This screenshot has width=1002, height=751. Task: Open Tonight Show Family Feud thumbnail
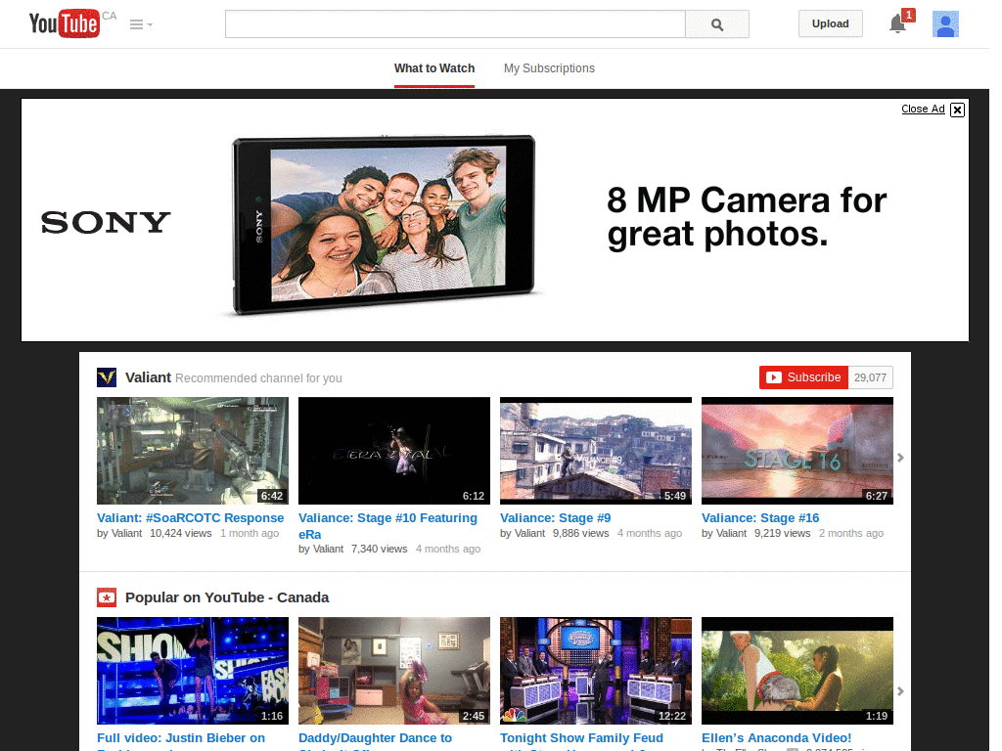click(x=596, y=671)
